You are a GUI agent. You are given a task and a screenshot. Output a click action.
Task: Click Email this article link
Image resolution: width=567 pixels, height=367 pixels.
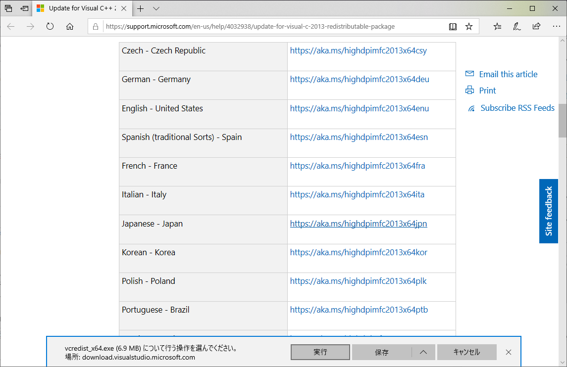tap(508, 74)
